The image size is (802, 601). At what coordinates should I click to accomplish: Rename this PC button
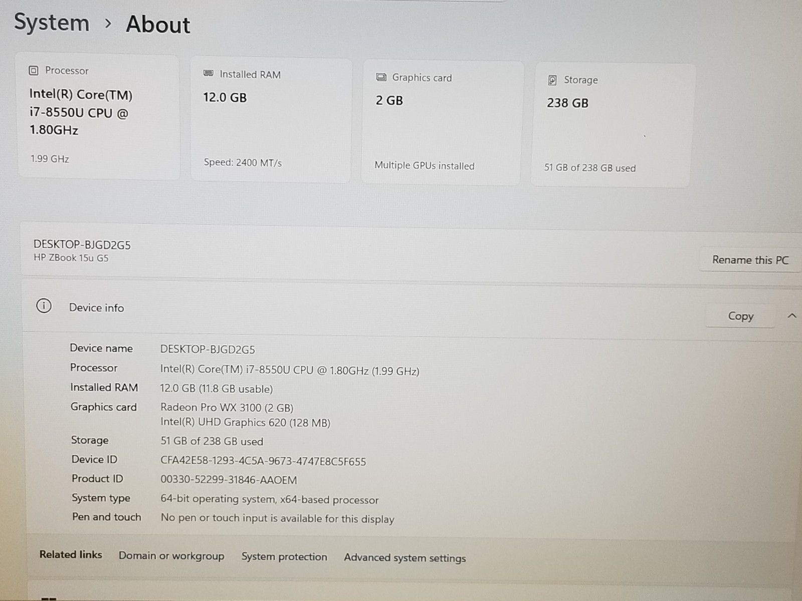point(750,259)
